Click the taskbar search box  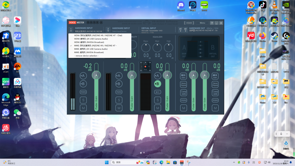[x=128, y=162]
